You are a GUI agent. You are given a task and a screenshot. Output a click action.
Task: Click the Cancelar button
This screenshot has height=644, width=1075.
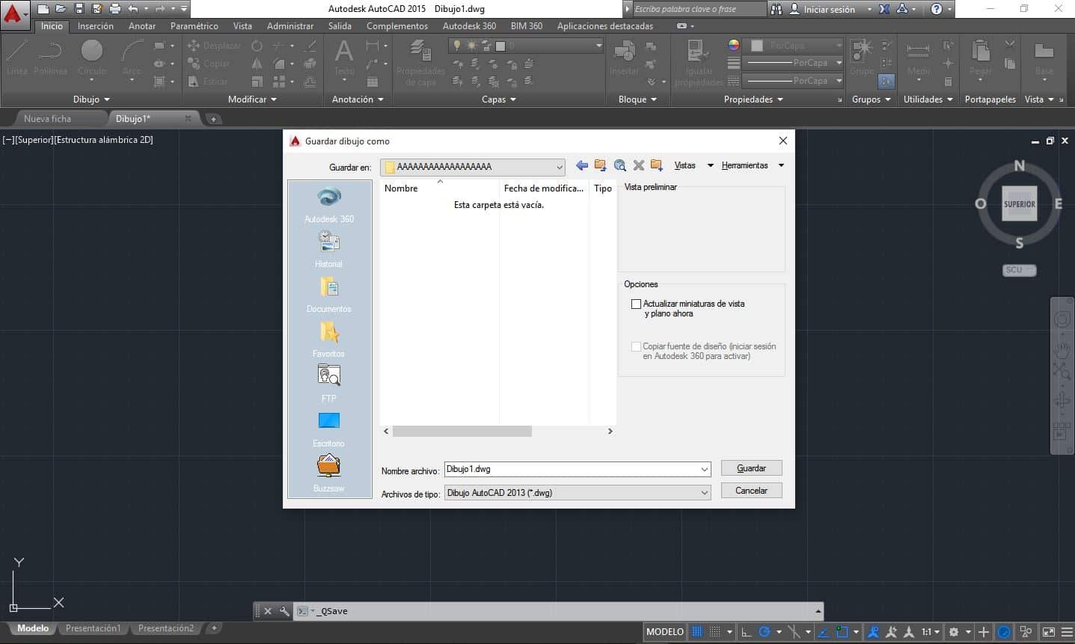click(x=751, y=491)
